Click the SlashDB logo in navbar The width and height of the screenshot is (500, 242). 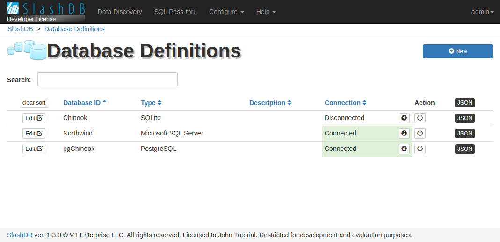pyautogui.click(x=46, y=8)
